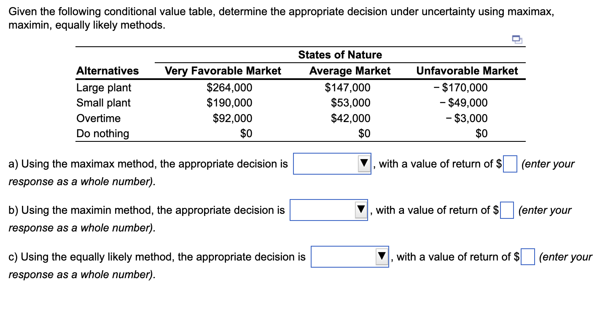
Task: Open the maximax decision dropdown
Action: tap(331, 164)
